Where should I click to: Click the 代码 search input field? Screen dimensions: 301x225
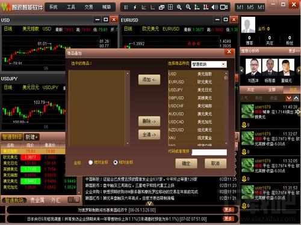(209, 152)
